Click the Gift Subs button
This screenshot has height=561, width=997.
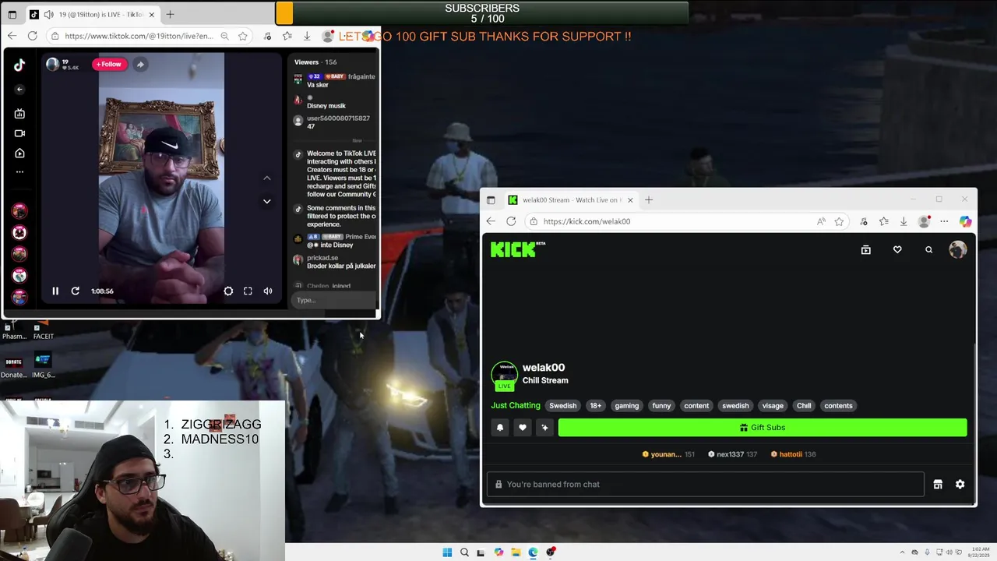click(x=763, y=427)
